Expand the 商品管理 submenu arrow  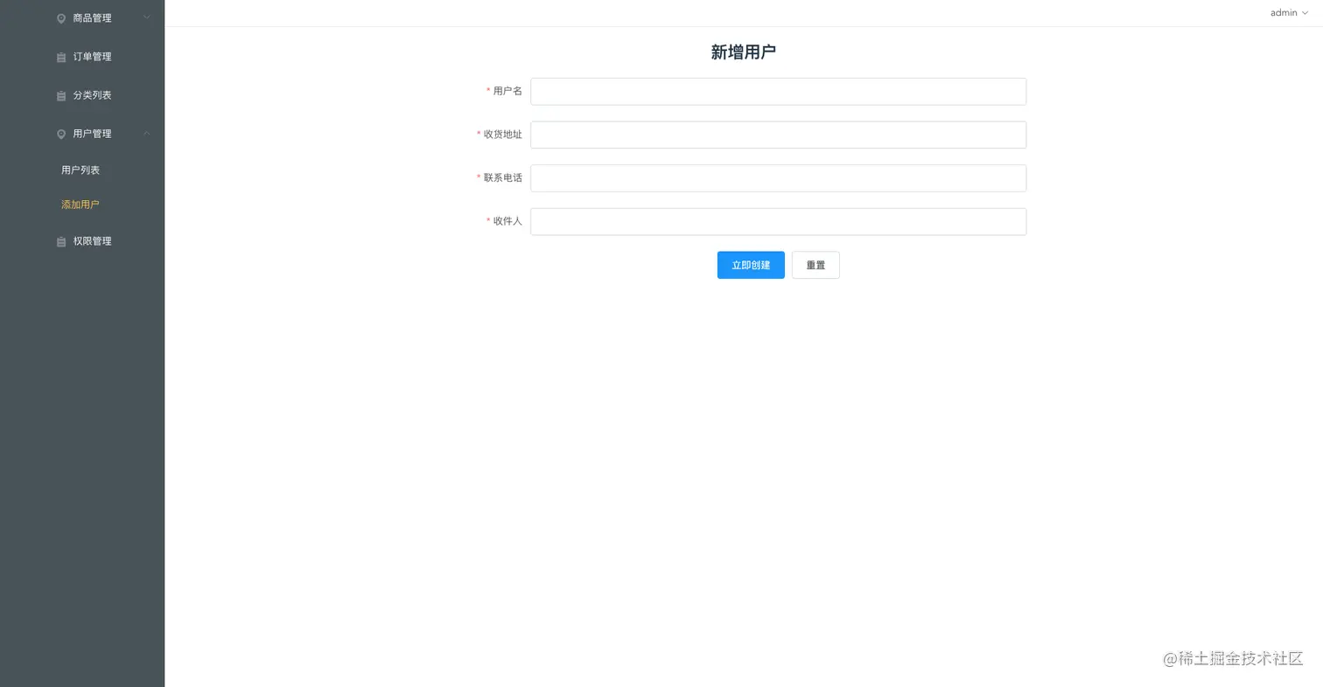pyautogui.click(x=147, y=17)
